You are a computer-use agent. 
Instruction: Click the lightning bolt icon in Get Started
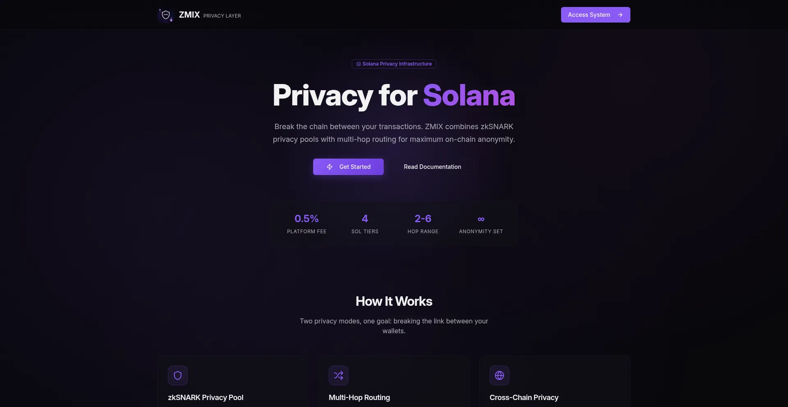coord(330,167)
